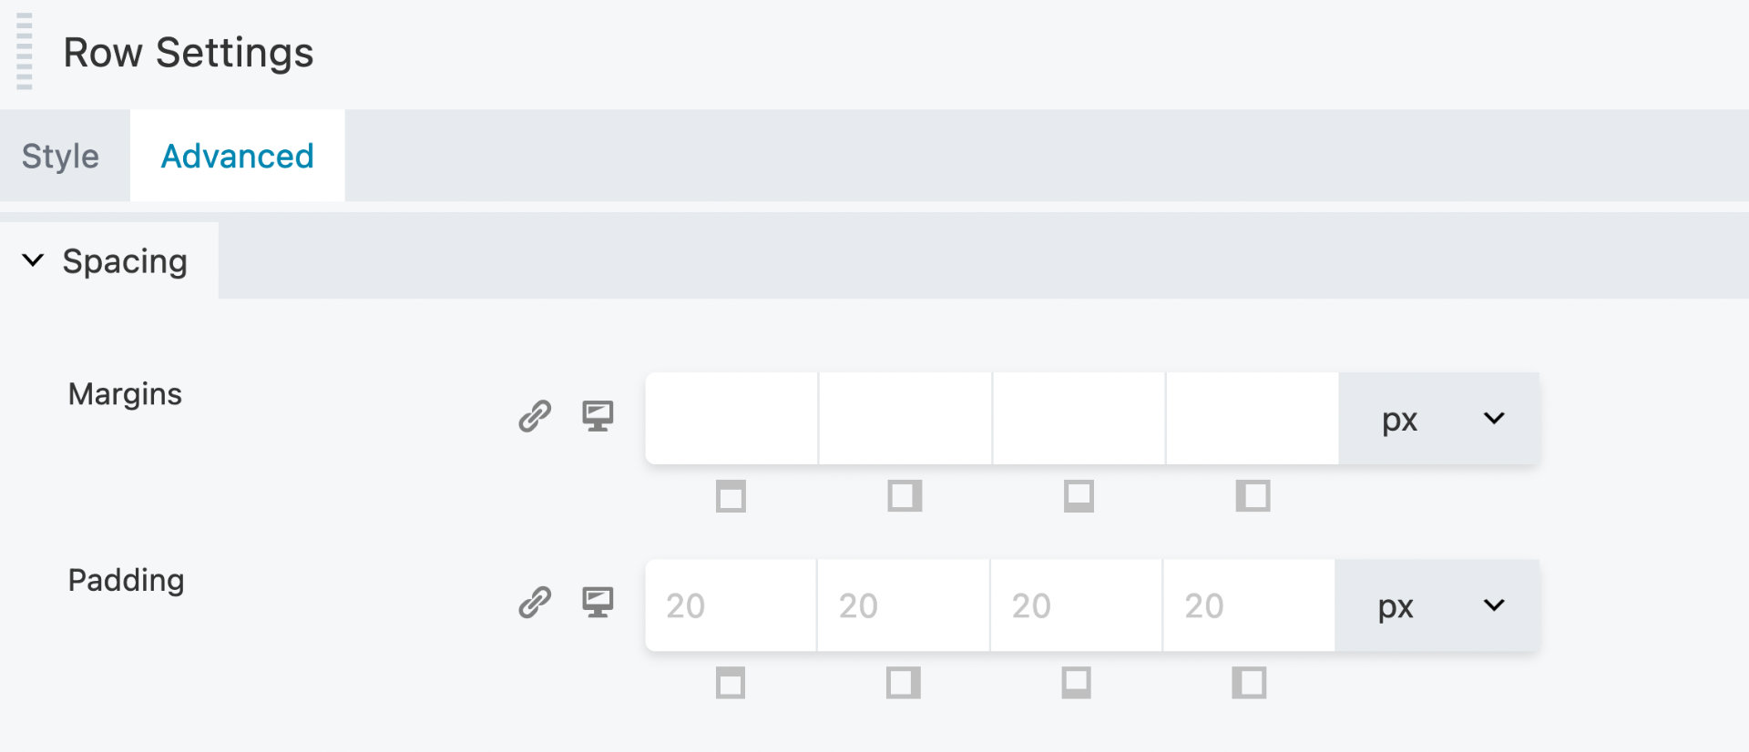Click the Margins label
This screenshot has width=1749, height=752.
(x=125, y=394)
